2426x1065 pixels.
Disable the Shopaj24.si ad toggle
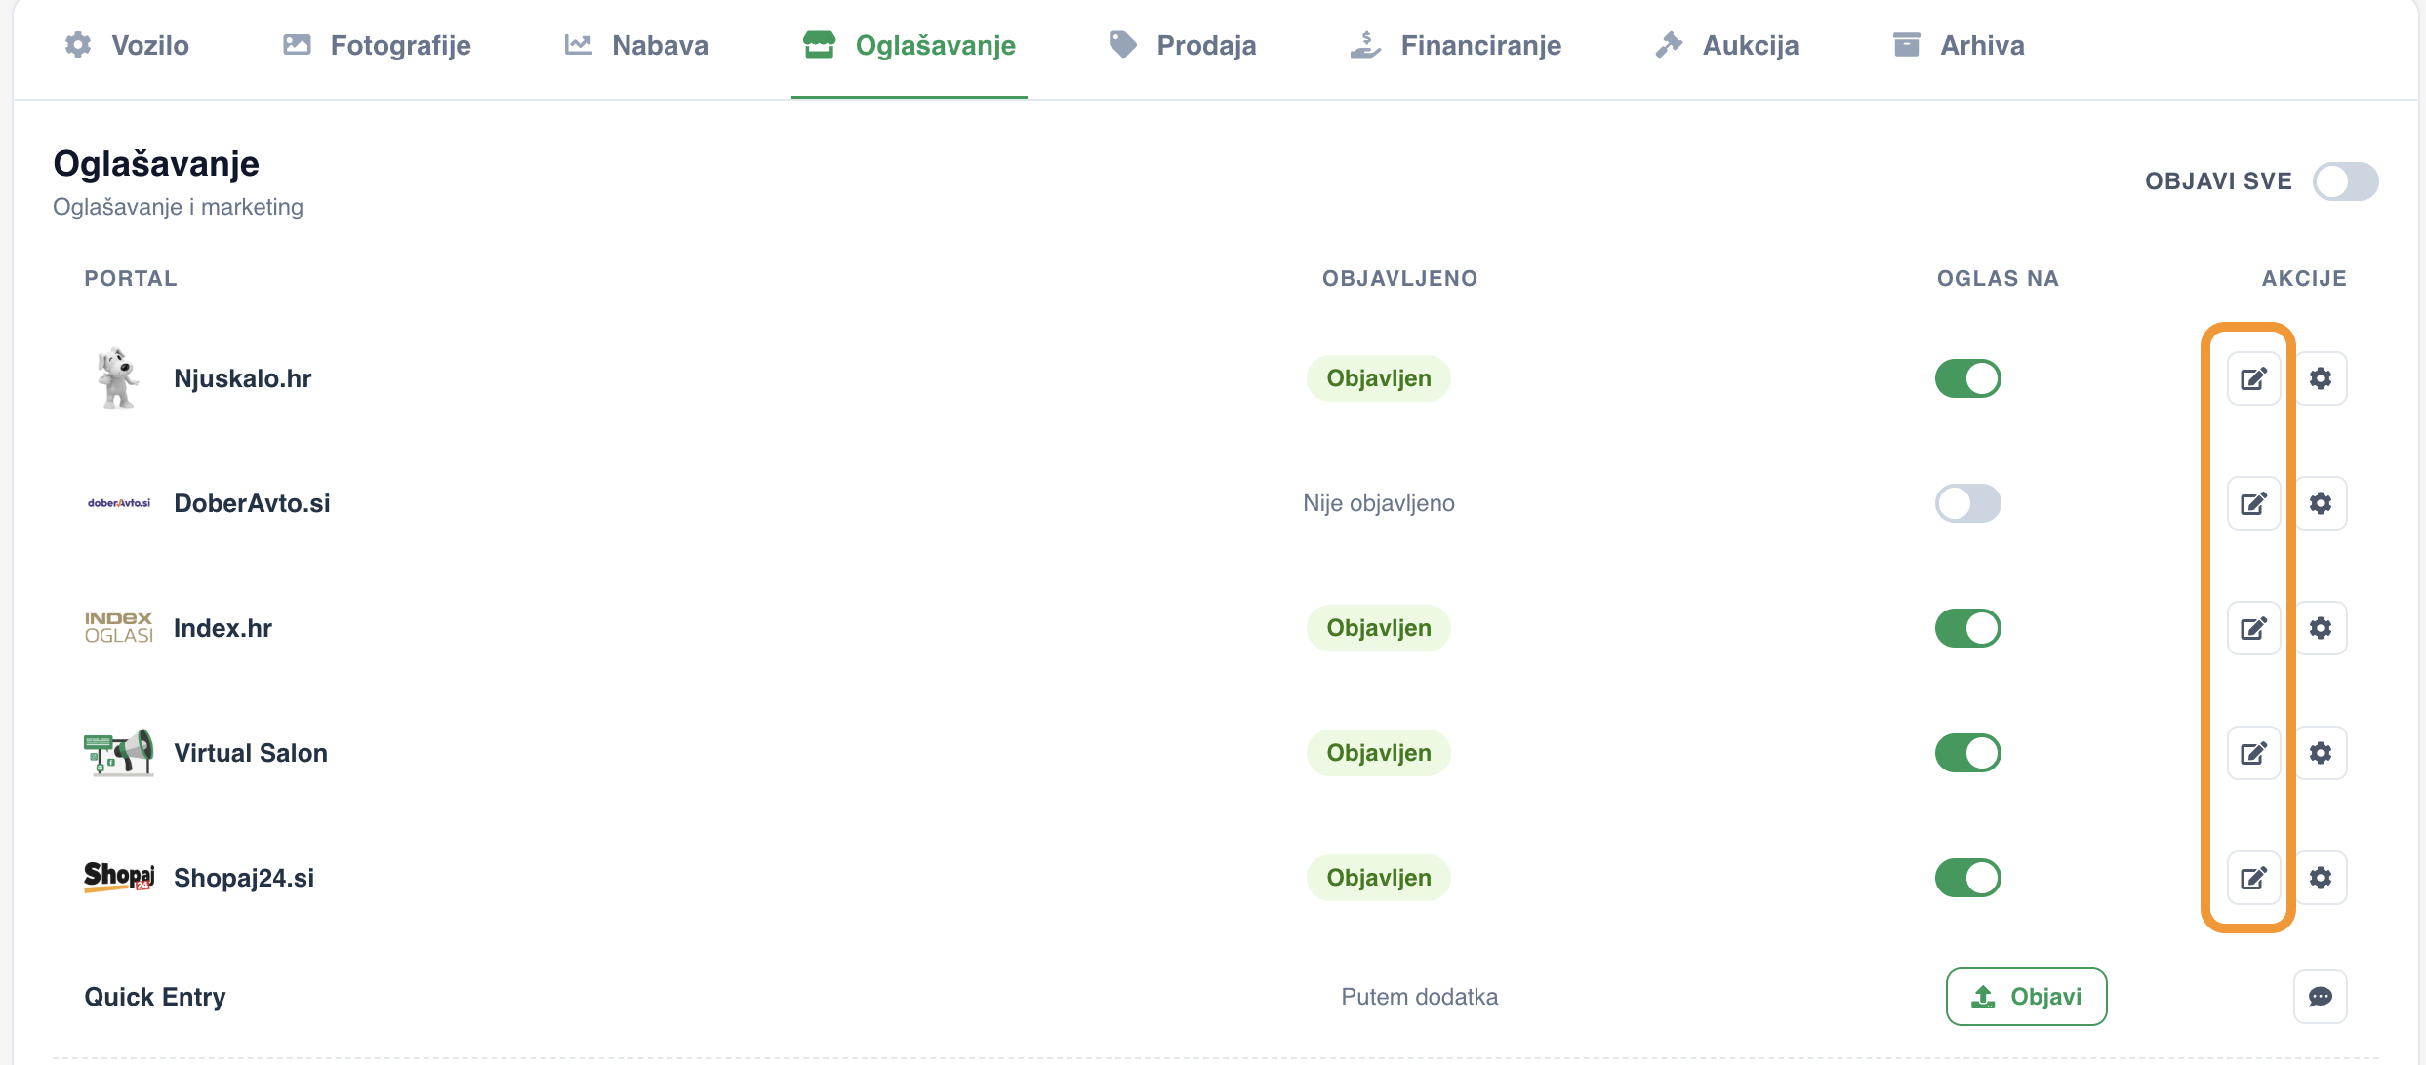pos(1968,878)
